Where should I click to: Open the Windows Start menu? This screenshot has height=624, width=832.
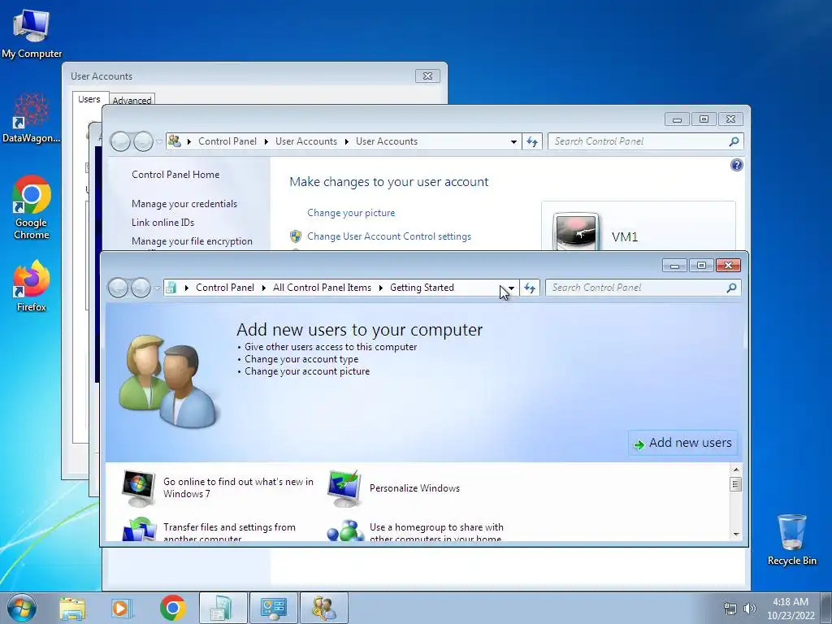(21, 608)
